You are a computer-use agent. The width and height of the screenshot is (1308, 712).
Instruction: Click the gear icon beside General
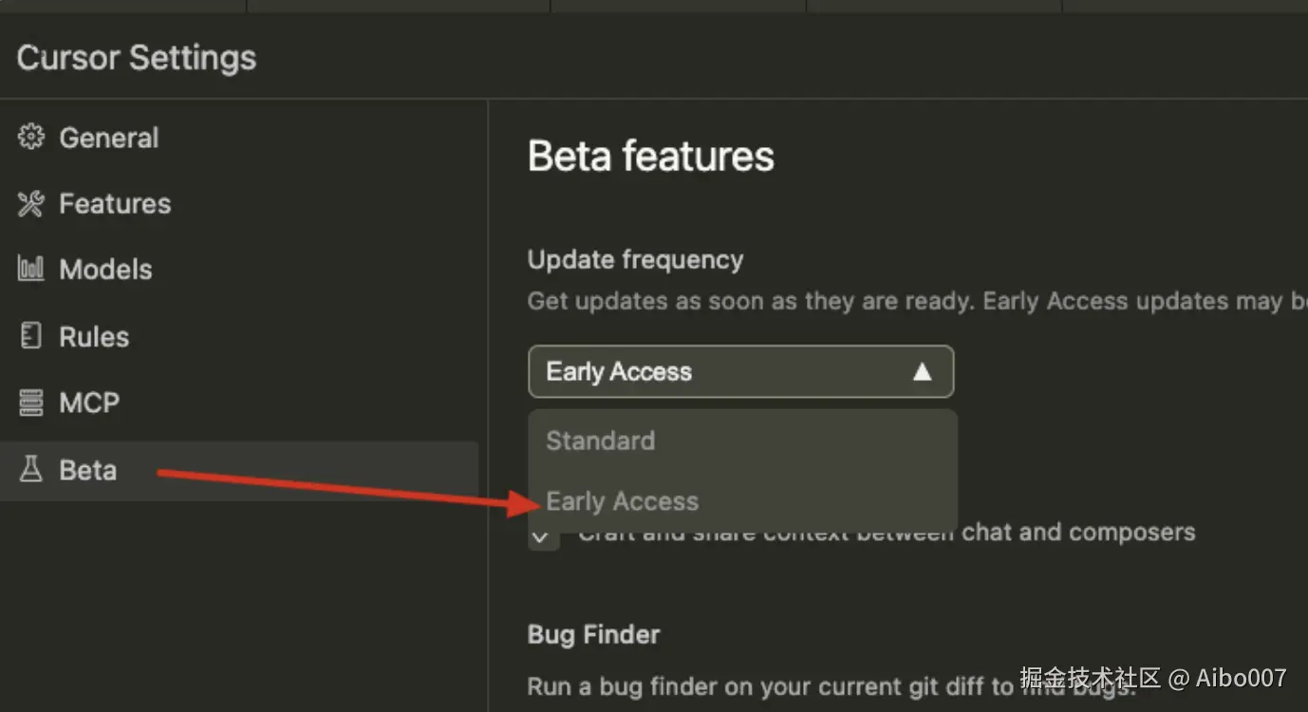tap(31, 138)
